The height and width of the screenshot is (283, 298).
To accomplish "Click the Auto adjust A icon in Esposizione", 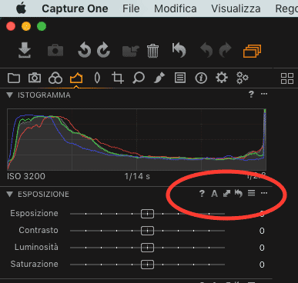I will [214, 194].
